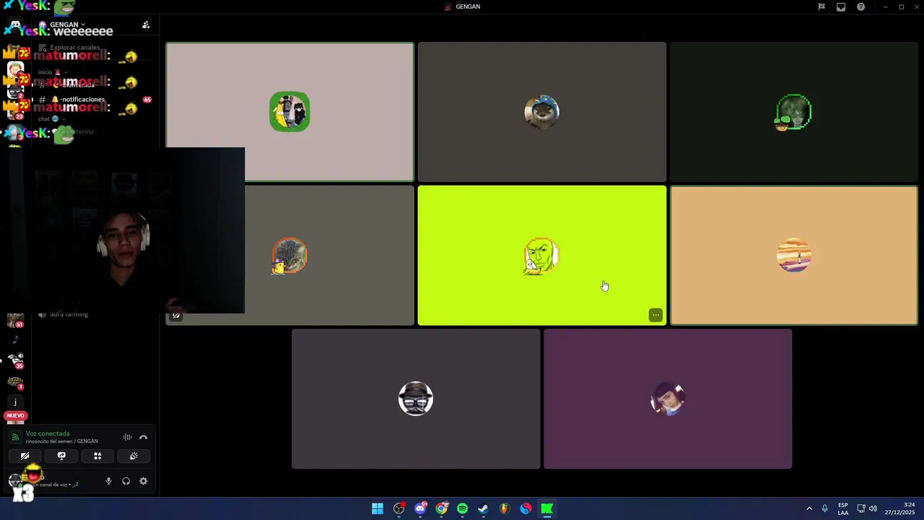Focus the sunglasses avatar participant tile
This screenshot has height=520, width=924.
(416, 399)
